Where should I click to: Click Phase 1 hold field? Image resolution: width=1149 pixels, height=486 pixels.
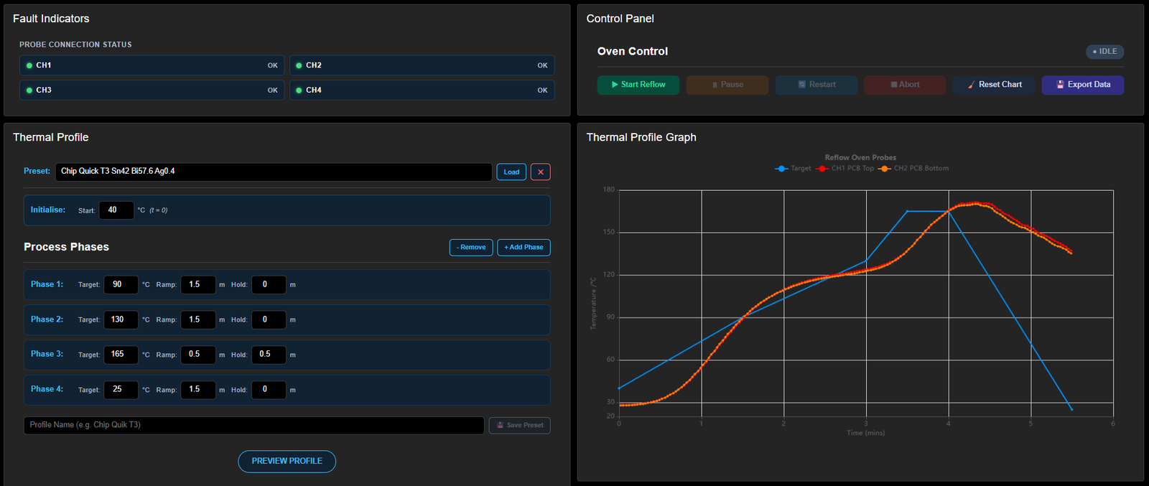coord(269,285)
